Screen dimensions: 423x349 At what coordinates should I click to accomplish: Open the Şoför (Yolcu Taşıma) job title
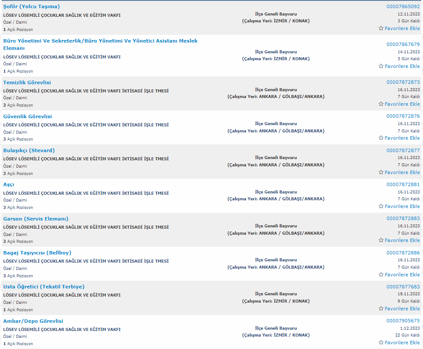click(31, 6)
